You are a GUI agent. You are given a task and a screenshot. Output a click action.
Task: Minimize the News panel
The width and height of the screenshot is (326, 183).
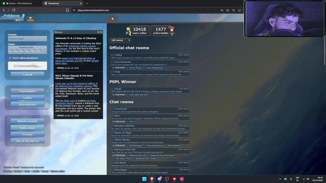click(x=98, y=32)
